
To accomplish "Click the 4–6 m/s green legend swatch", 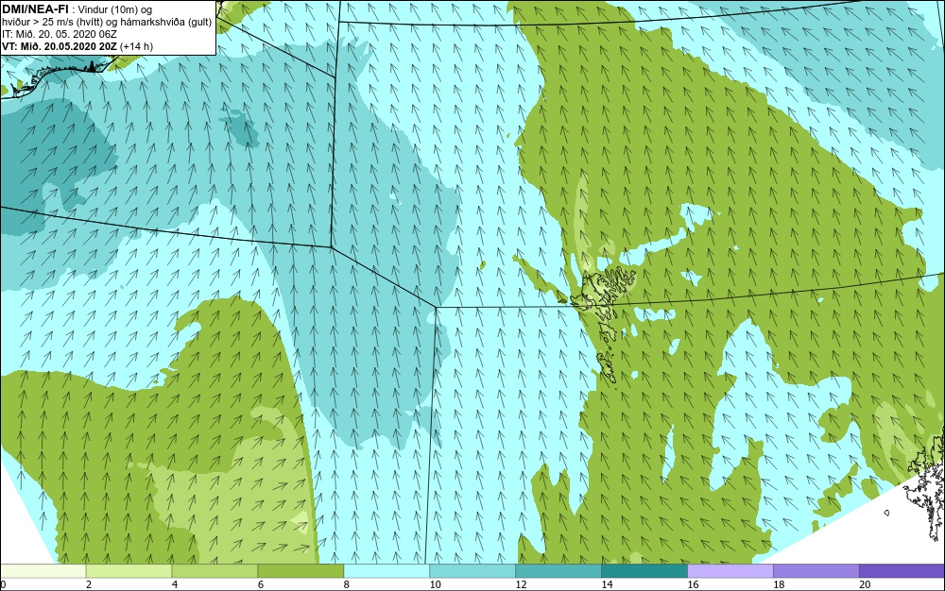I will [x=215, y=570].
